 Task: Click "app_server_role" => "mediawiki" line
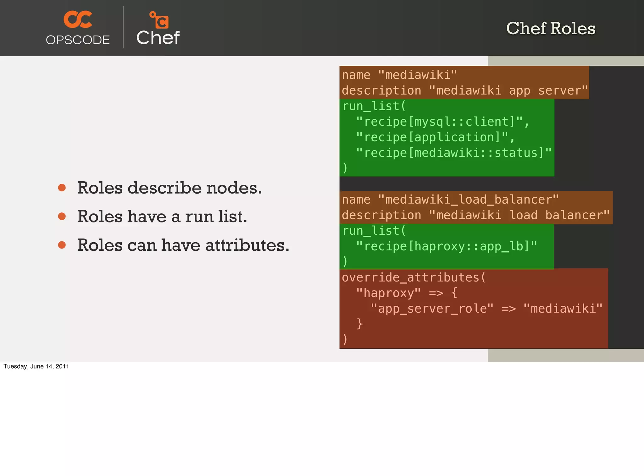486,309
